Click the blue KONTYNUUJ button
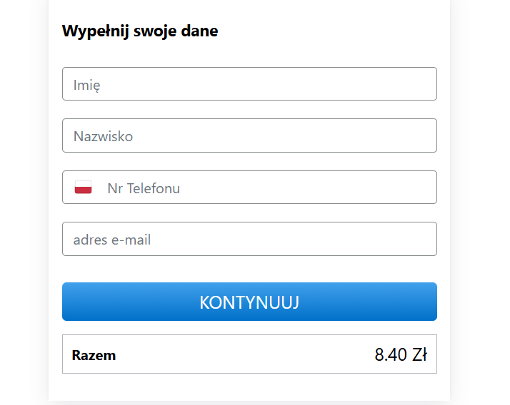510x405 pixels. point(249,302)
